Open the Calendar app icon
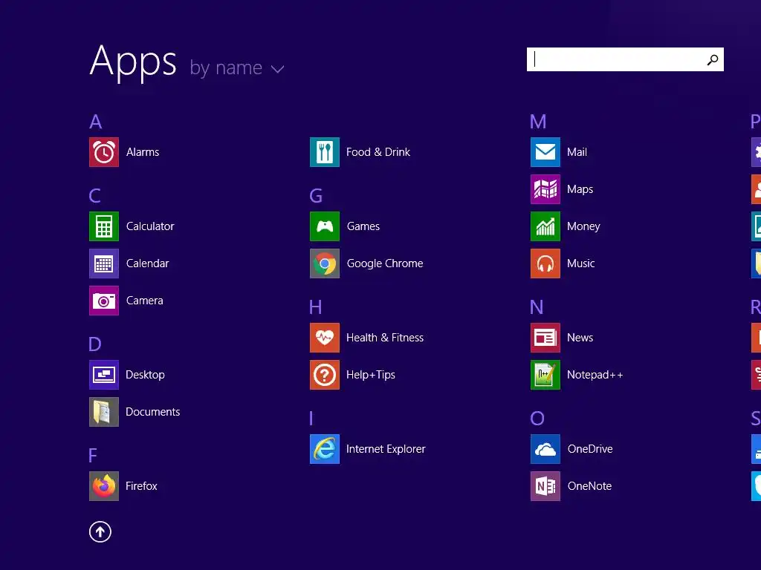The image size is (761, 570). pyautogui.click(x=104, y=263)
